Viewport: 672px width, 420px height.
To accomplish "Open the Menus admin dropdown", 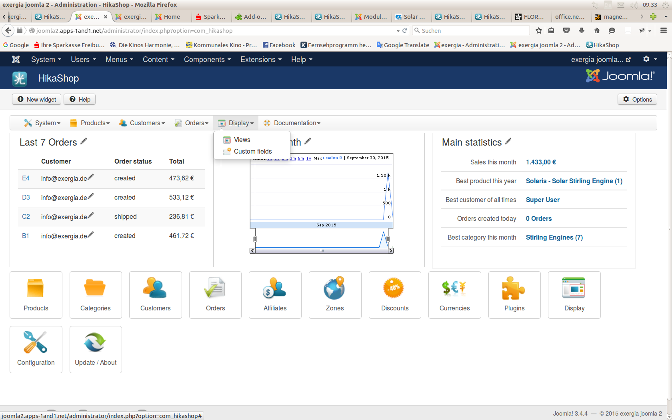I will point(119,60).
